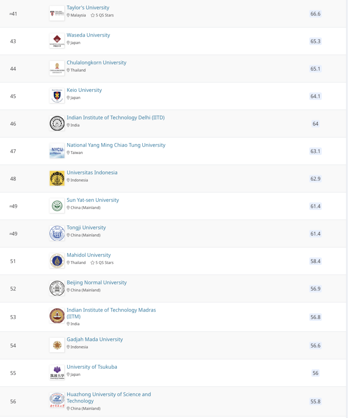This screenshot has width=348, height=418.
Task: Click the 5 QS Stars badge for Taylor's
Action: [x=102, y=15]
